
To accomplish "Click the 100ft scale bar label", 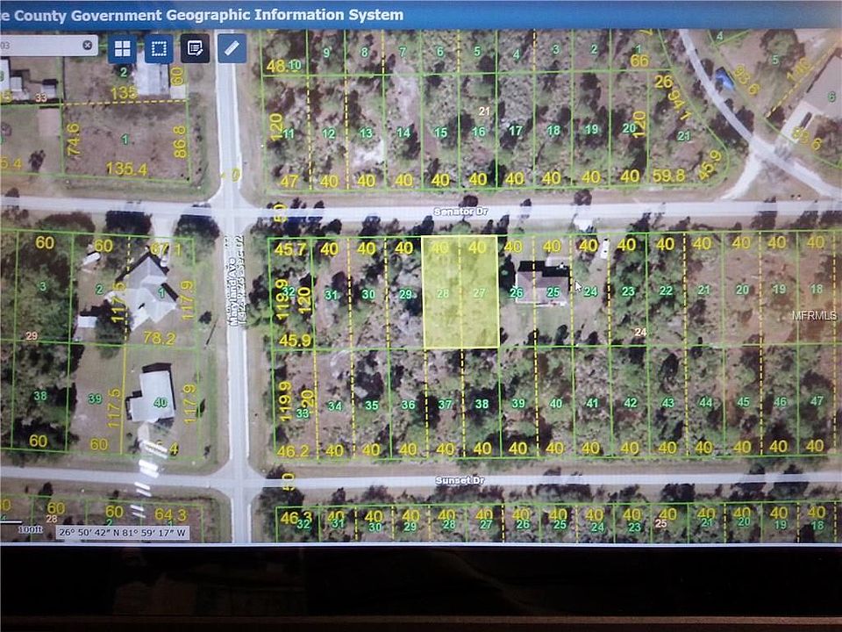I will (x=30, y=529).
